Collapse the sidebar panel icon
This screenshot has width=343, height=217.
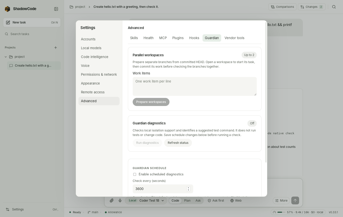tap(56, 9)
